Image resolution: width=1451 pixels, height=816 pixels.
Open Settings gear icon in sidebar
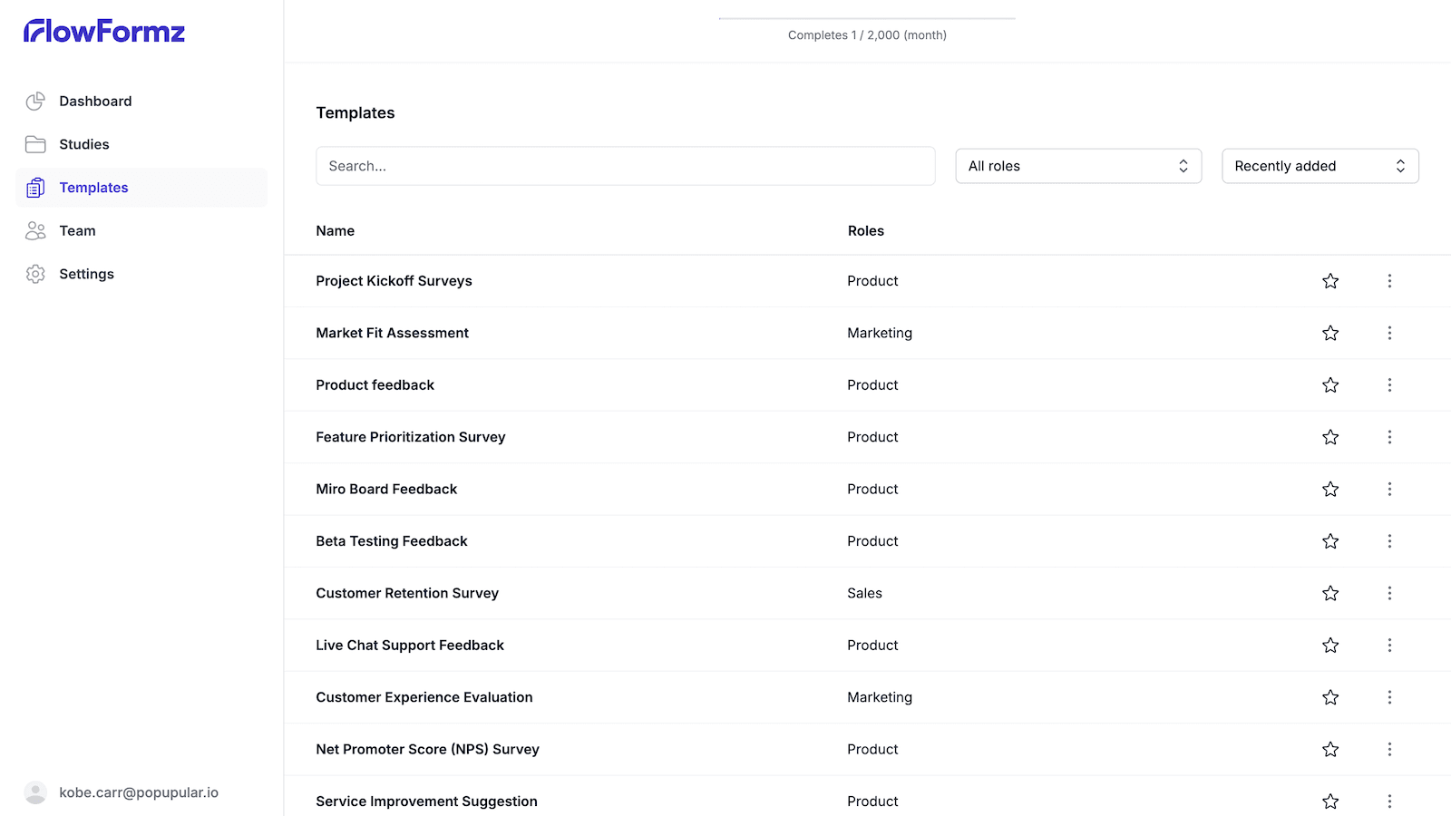pyautogui.click(x=35, y=274)
